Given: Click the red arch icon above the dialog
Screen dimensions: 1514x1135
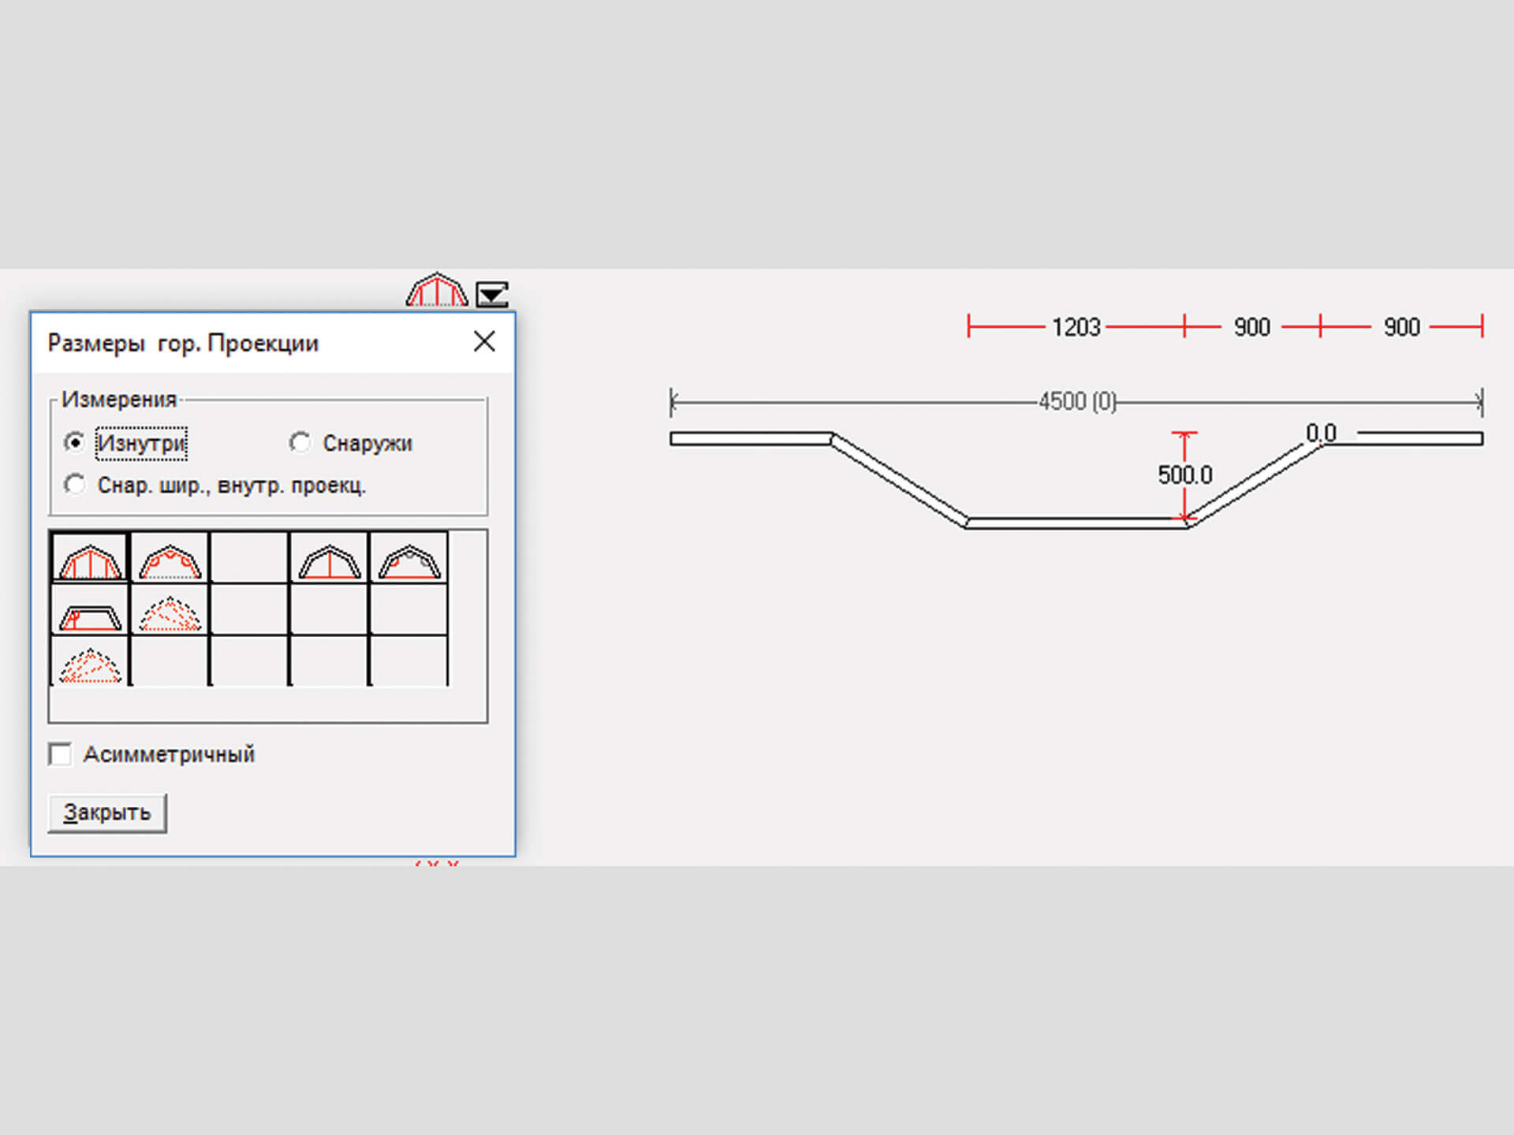Looking at the screenshot, I should [436, 291].
